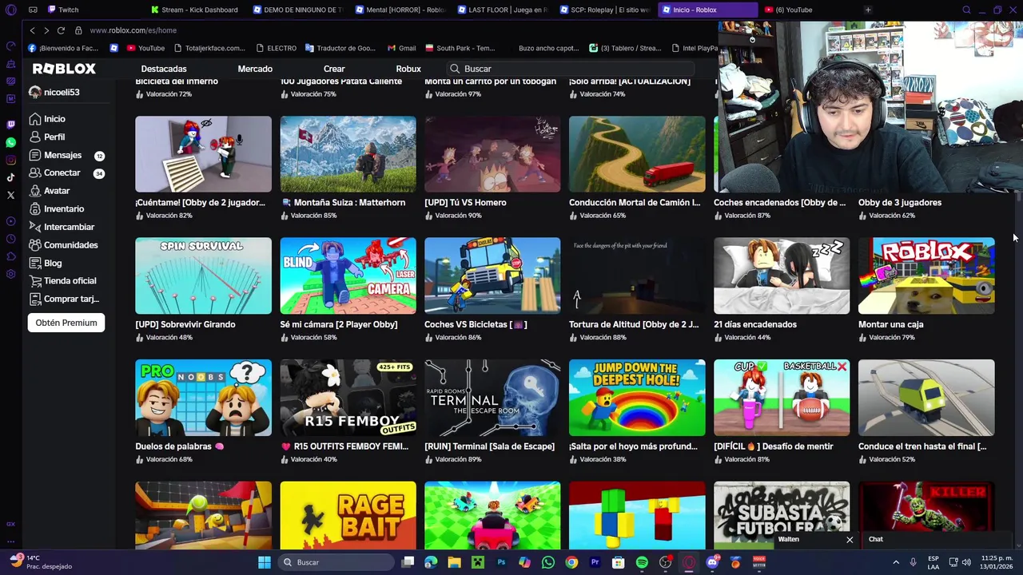This screenshot has width=1023, height=575.
Task: Open Desafío de mentir game
Action: 782,398
